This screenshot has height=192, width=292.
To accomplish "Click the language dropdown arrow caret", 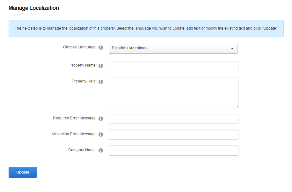I will (232, 49).
